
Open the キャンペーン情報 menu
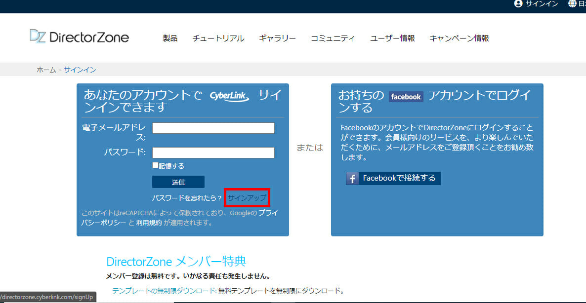coord(460,38)
